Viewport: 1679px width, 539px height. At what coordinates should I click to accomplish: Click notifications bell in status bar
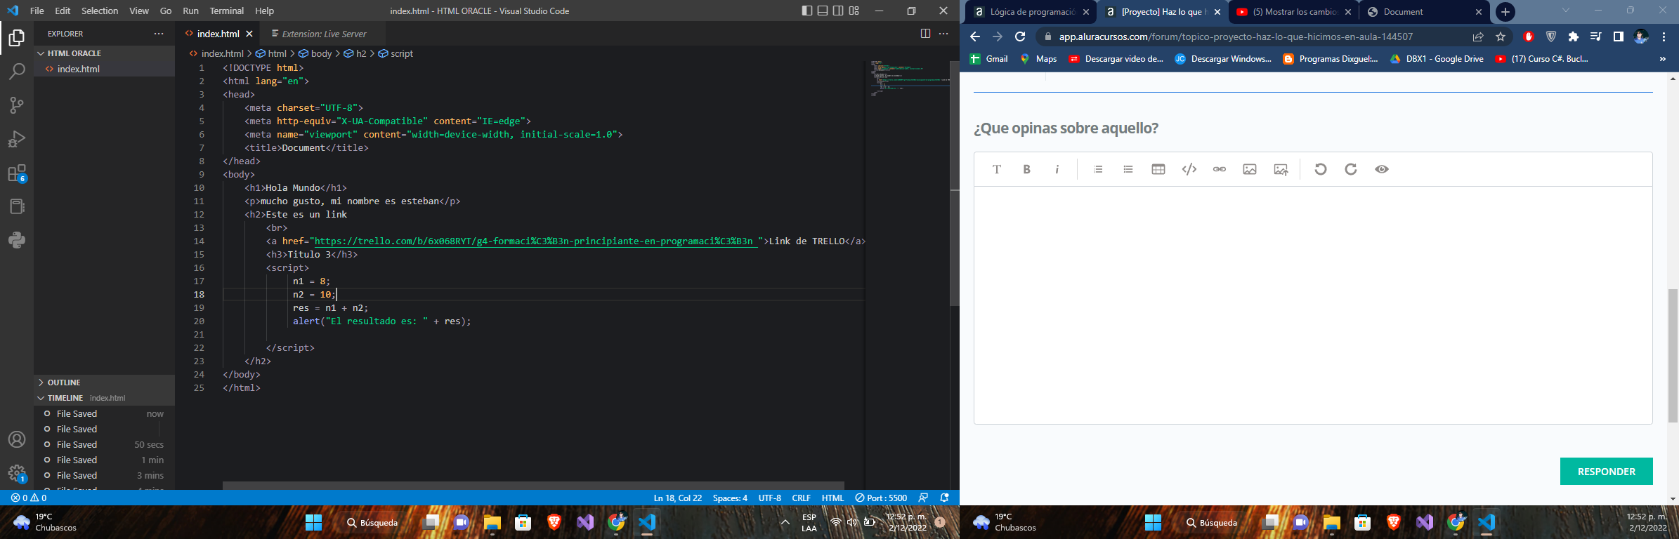point(945,498)
